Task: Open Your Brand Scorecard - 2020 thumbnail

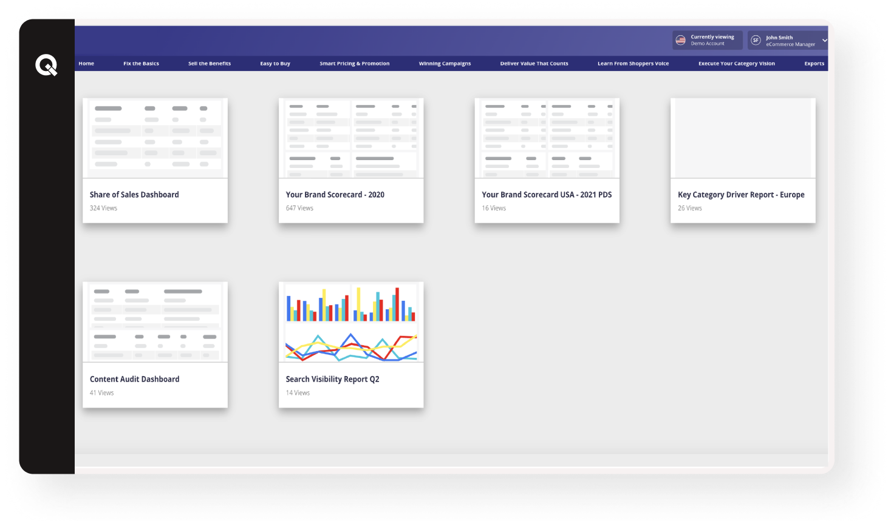Action: point(351,138)
